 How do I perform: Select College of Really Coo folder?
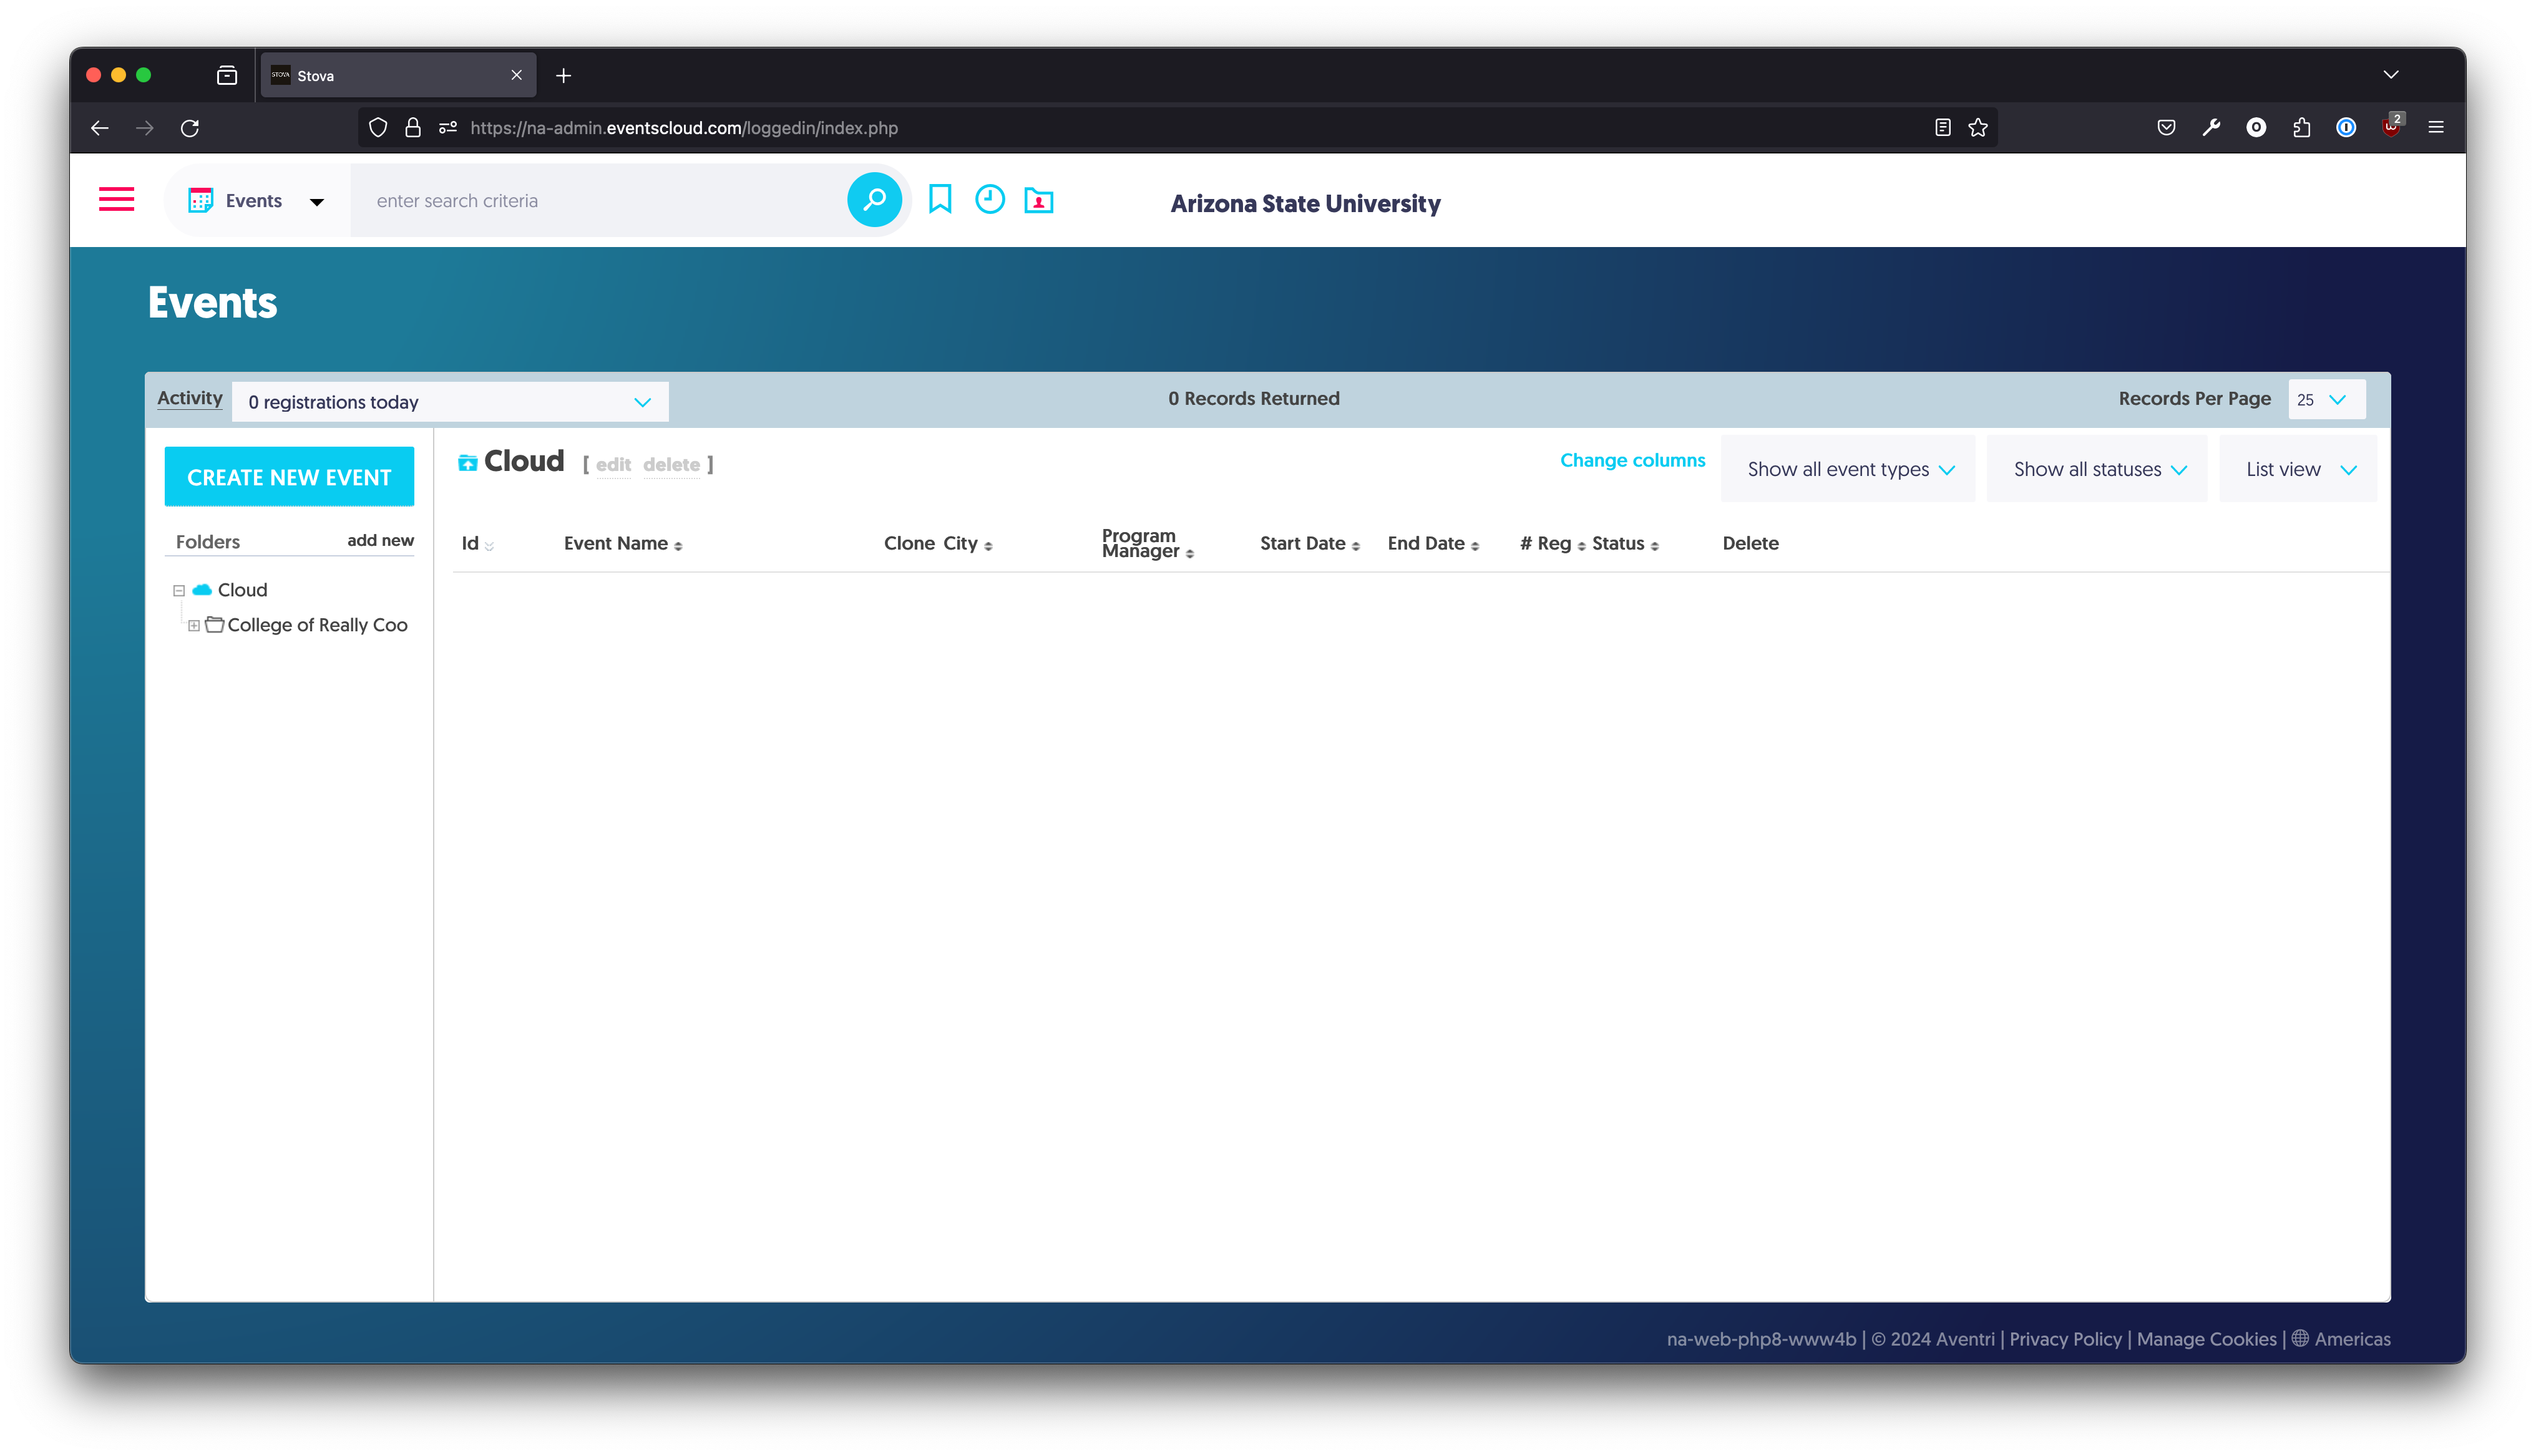317,625
